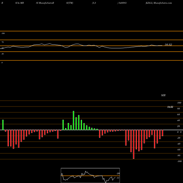Click the 'SI & MR' header text
This screenshot has height=183, width=183.
pyautogui.click(x=19, y=3)
